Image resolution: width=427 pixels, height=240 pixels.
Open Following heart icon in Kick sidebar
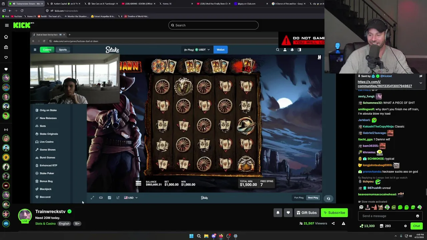(6, 57)
